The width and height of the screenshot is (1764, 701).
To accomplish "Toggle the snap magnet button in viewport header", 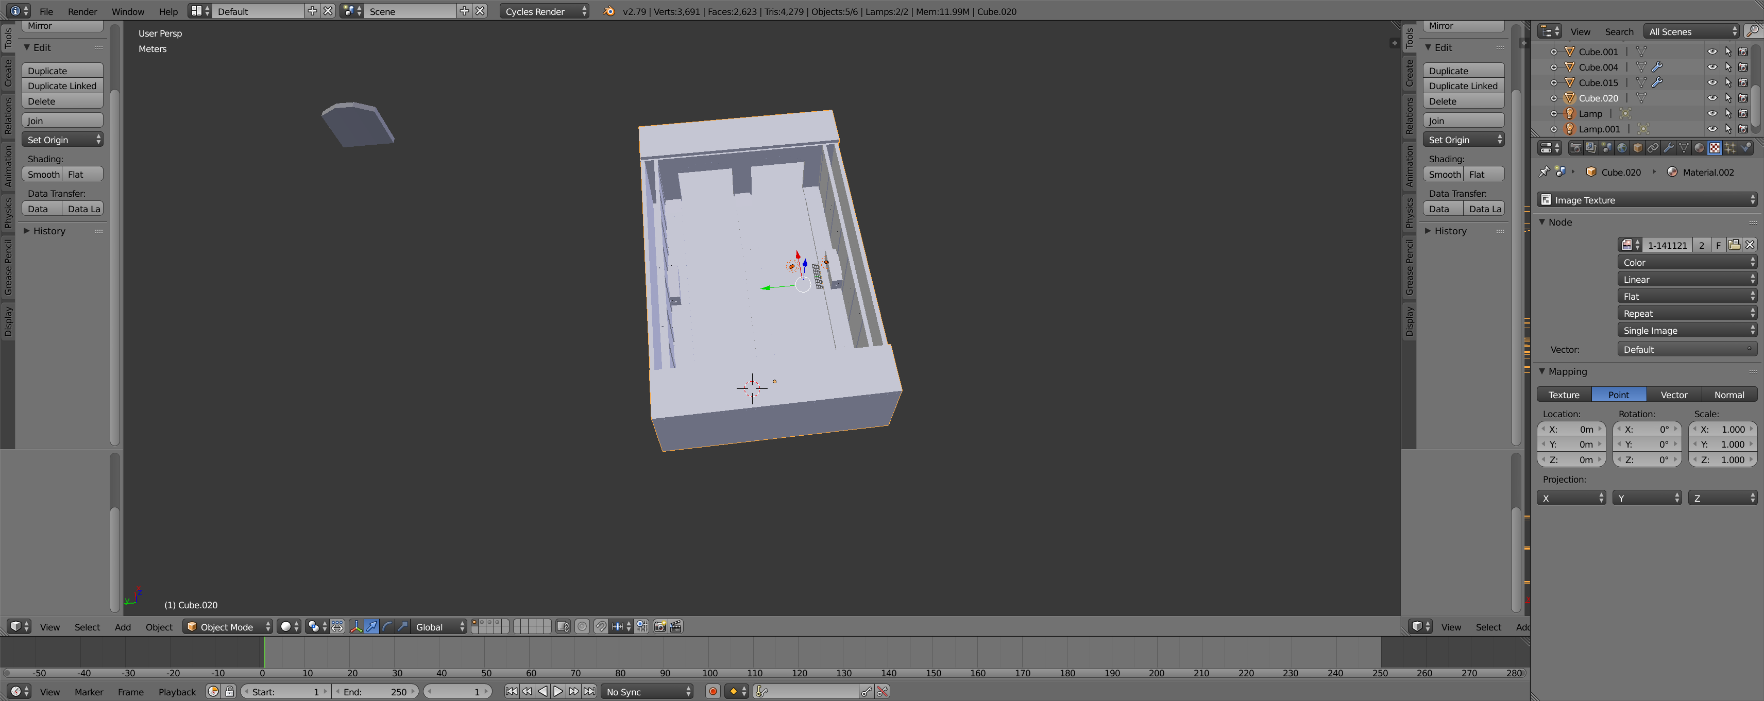I will 601,626.
